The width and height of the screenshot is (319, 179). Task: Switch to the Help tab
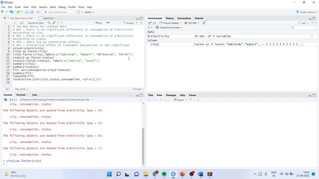(182, 95)
